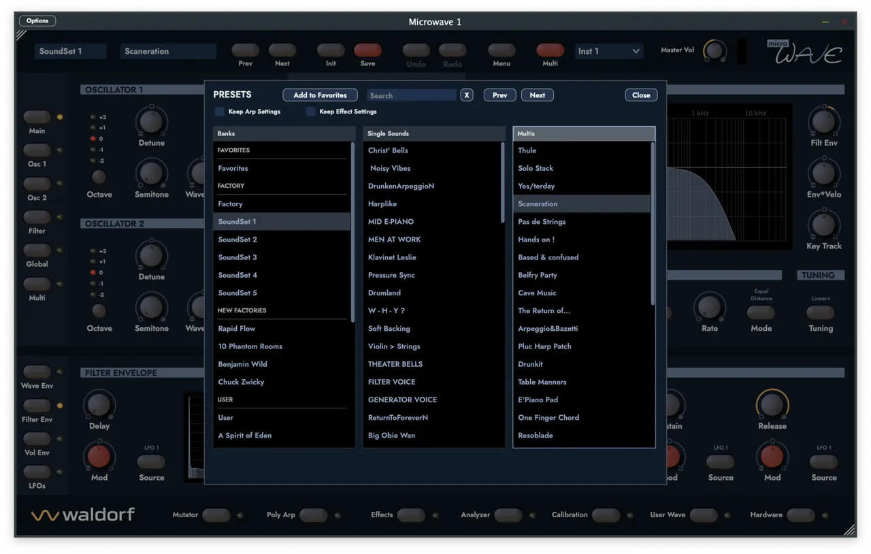The image size is (871, 554).
Task: Enable Keep Arp Settings checkbox
Action: click(220, 112)
